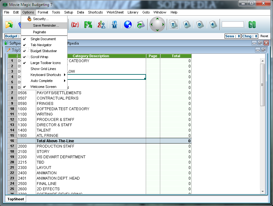Switch to the TopSheet bottom tab
This screenshot has height=206, width=273.
click(16, 199)
